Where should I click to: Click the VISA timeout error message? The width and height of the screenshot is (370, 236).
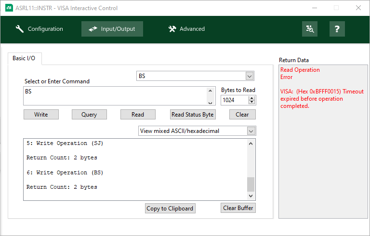[322, 99]
